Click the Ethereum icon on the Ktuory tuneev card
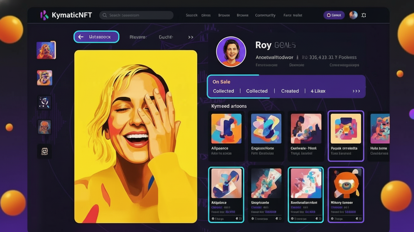 [x=332, y=219]
